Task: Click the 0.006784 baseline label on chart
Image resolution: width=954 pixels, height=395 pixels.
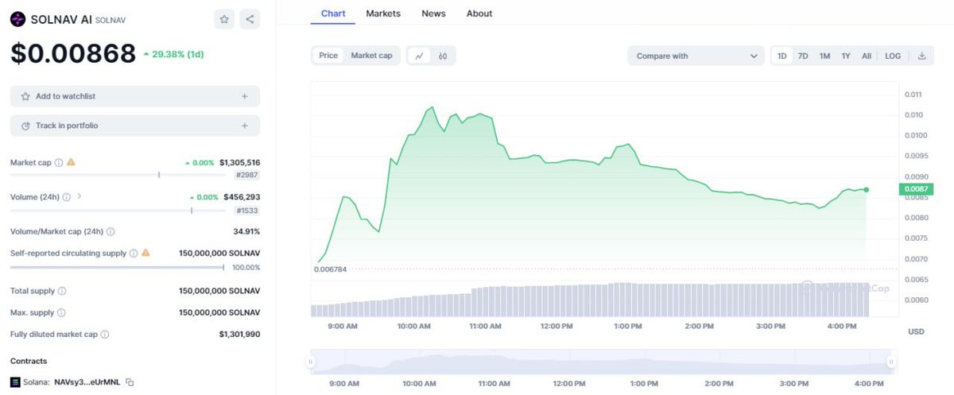Action: pyautogui.click(x=329, y=269)
